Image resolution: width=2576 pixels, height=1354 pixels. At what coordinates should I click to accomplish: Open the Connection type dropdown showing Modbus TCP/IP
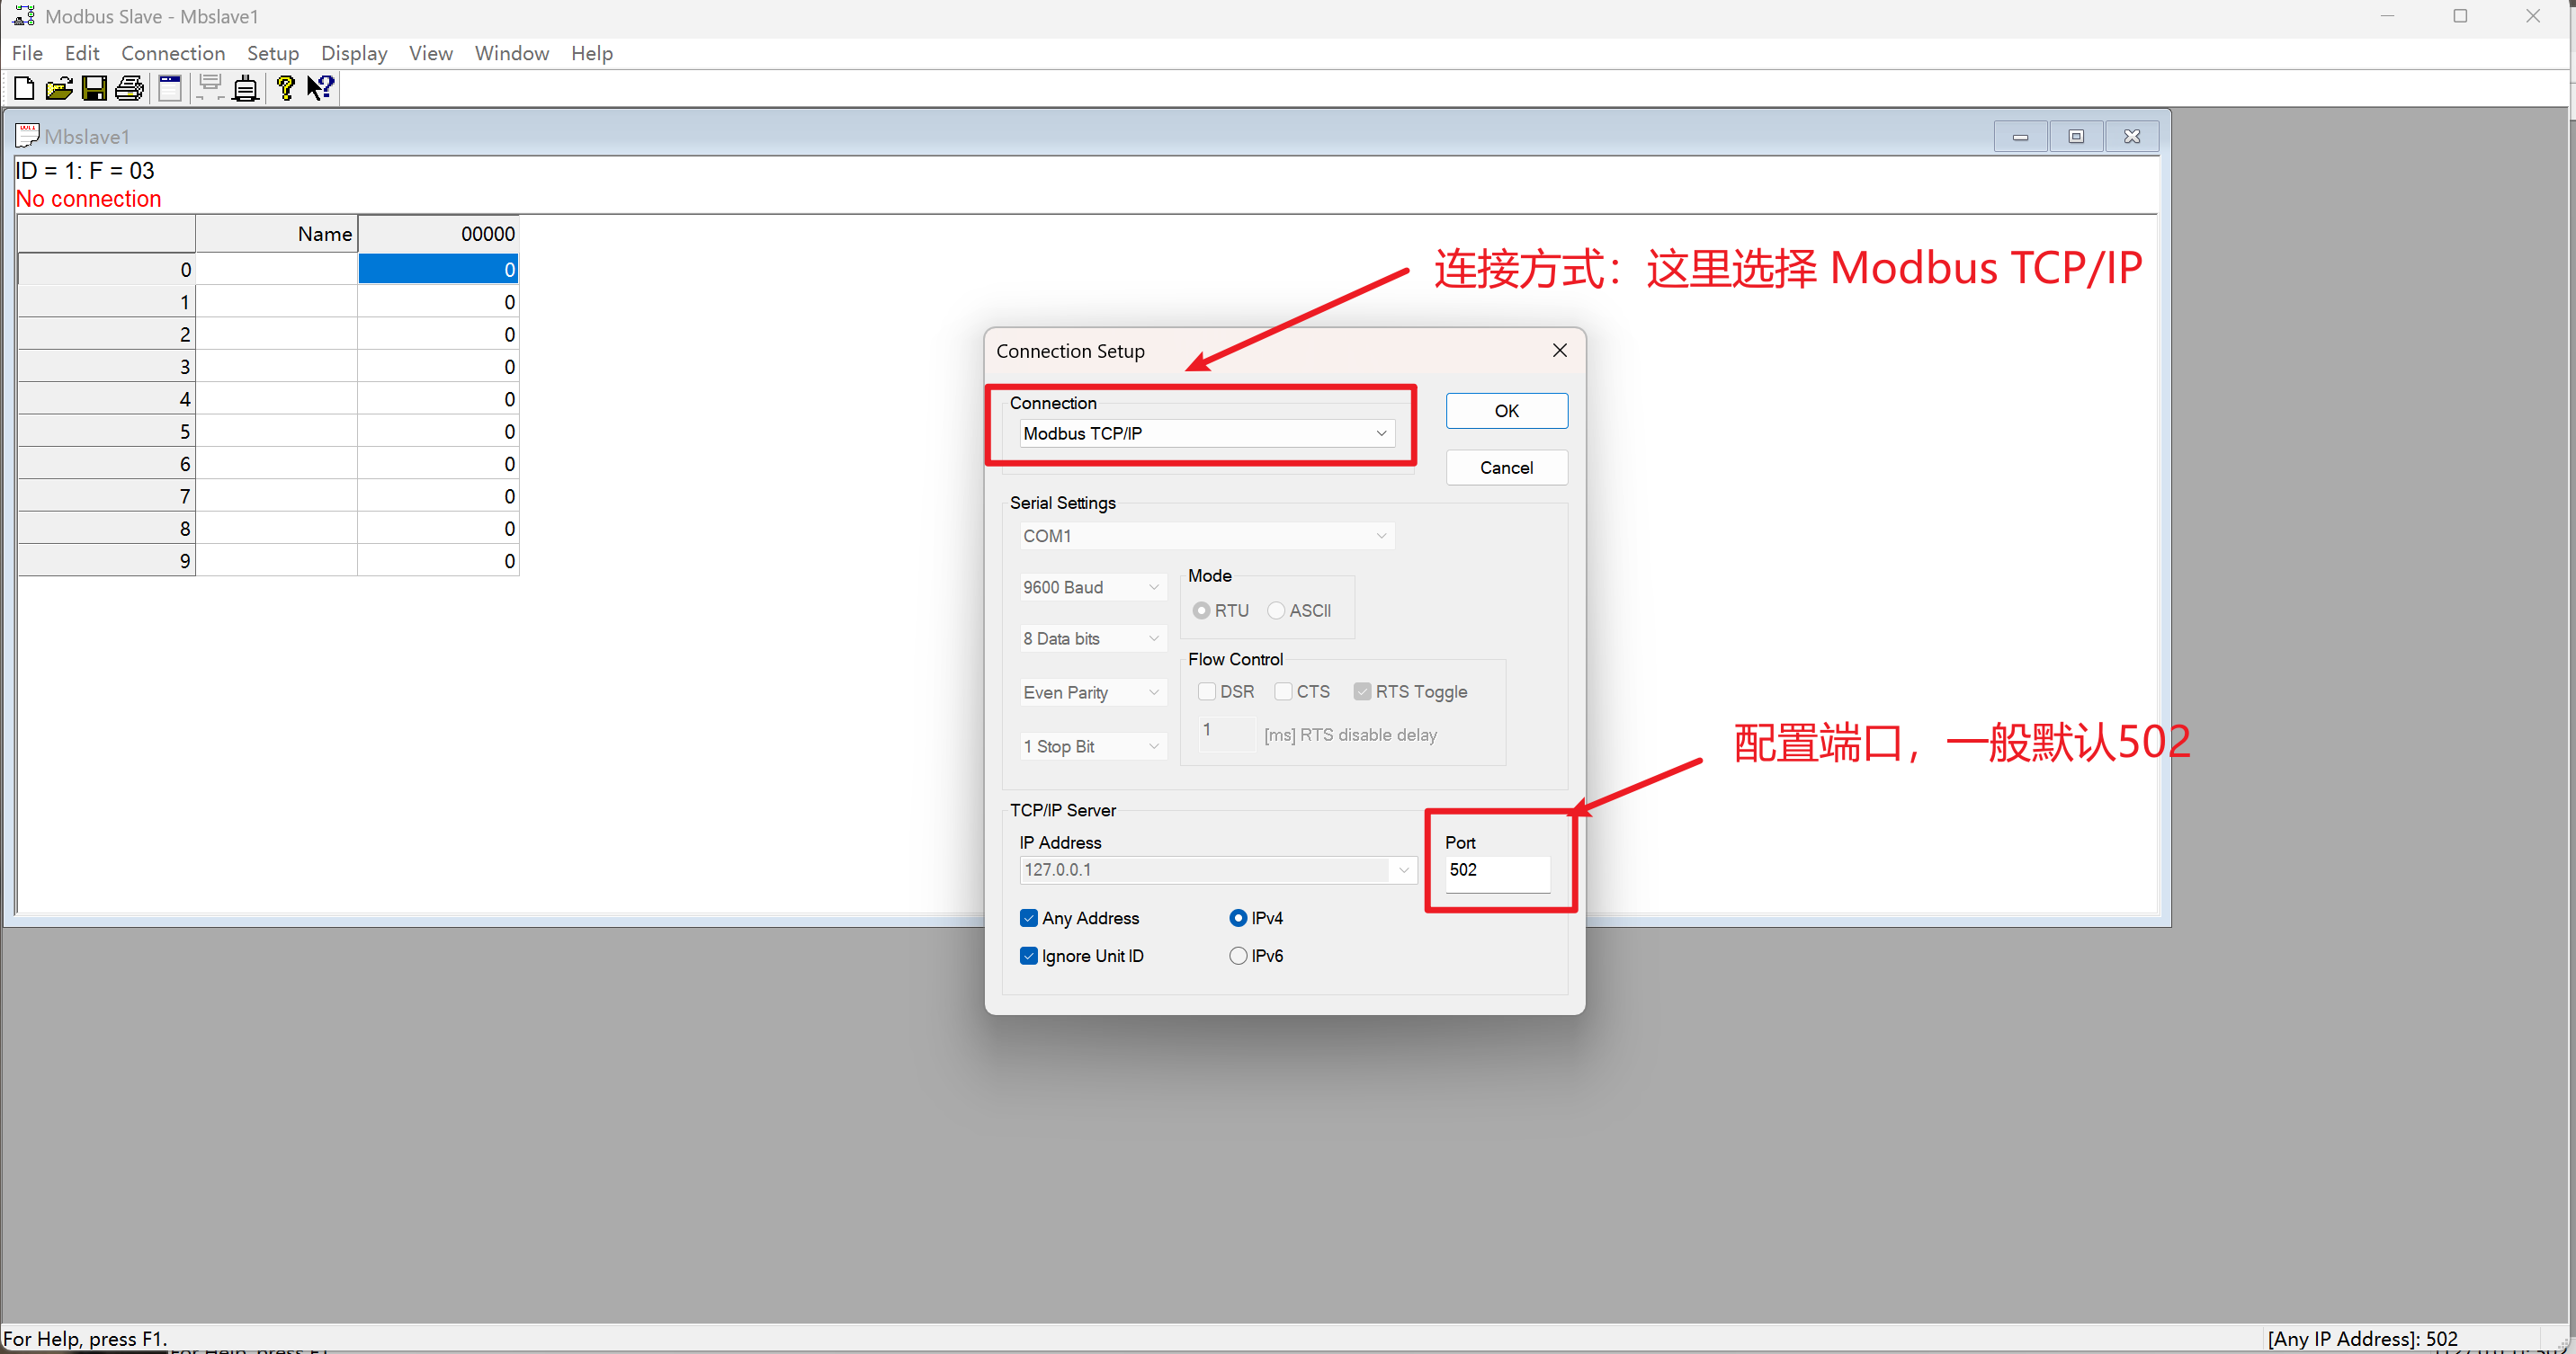click(1206, 432)
